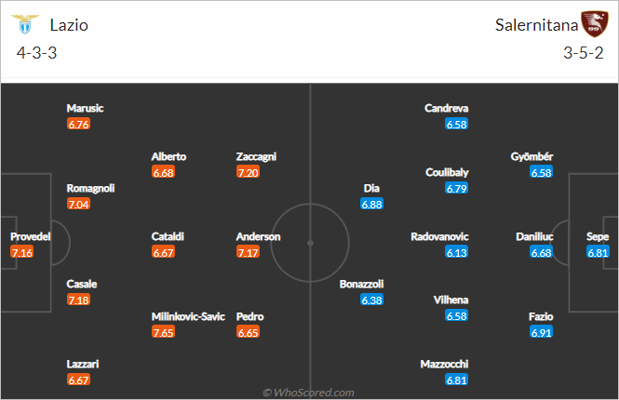Click the WhoScored.com watermark

[x=308, y=393]
